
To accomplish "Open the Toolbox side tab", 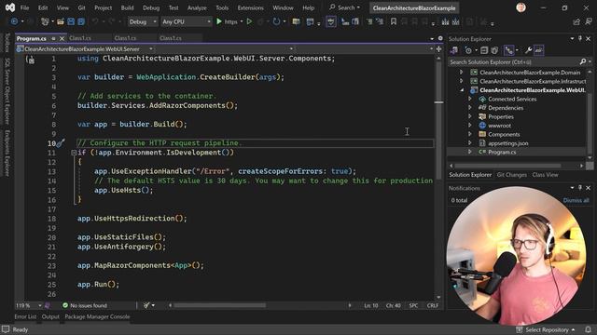I will point(7,43).
